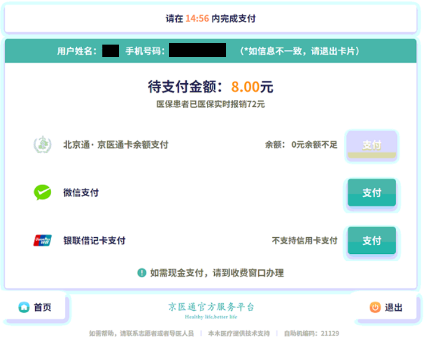Click the 如信息不一致，请退出卡片 hint
429x340 pixels.
click(x=300, y=51)
